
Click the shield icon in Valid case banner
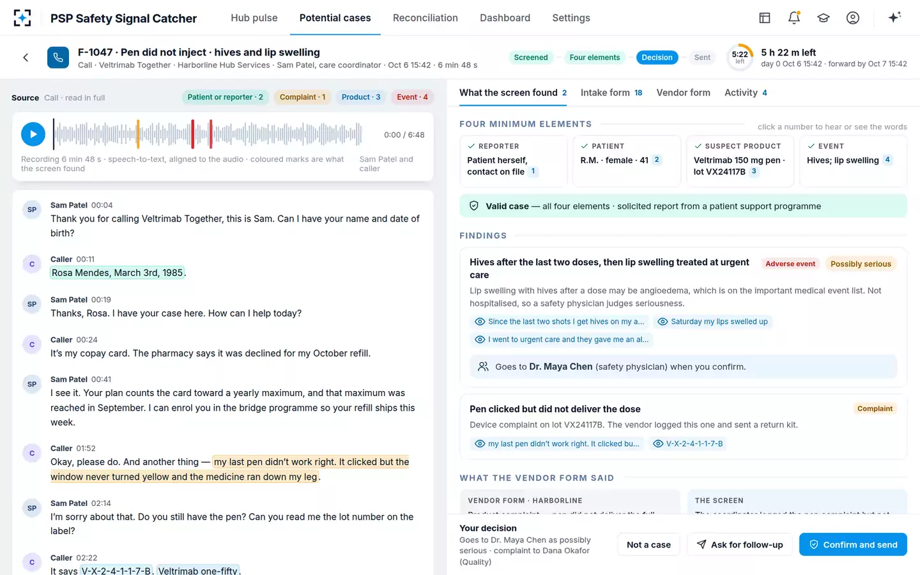(x=474, y=206)
